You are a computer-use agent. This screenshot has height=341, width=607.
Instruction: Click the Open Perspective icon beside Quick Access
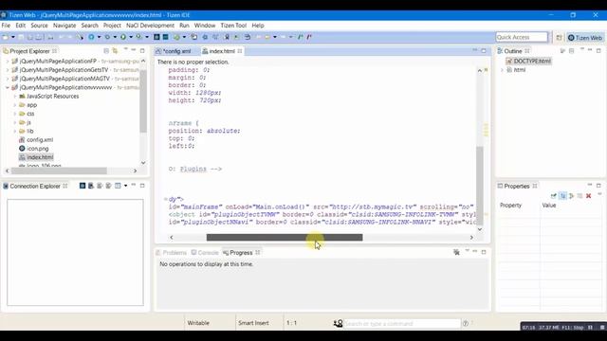(x=559, y=38)
